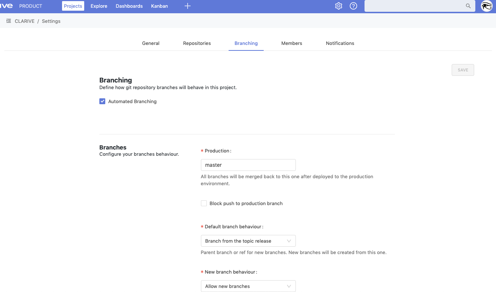
Task: Click 'All branches will be merged back' text
Action: (x=287, y=180)
